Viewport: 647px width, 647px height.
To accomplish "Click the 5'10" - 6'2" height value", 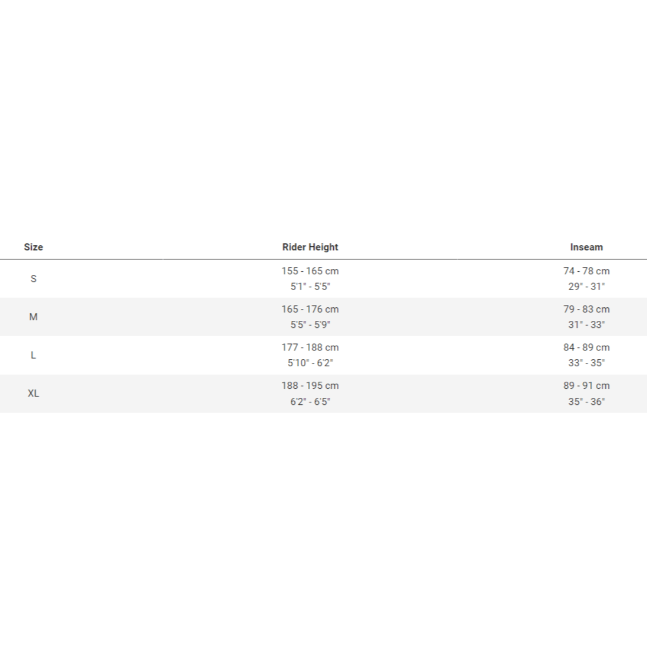I will click(x=310, y=363).
